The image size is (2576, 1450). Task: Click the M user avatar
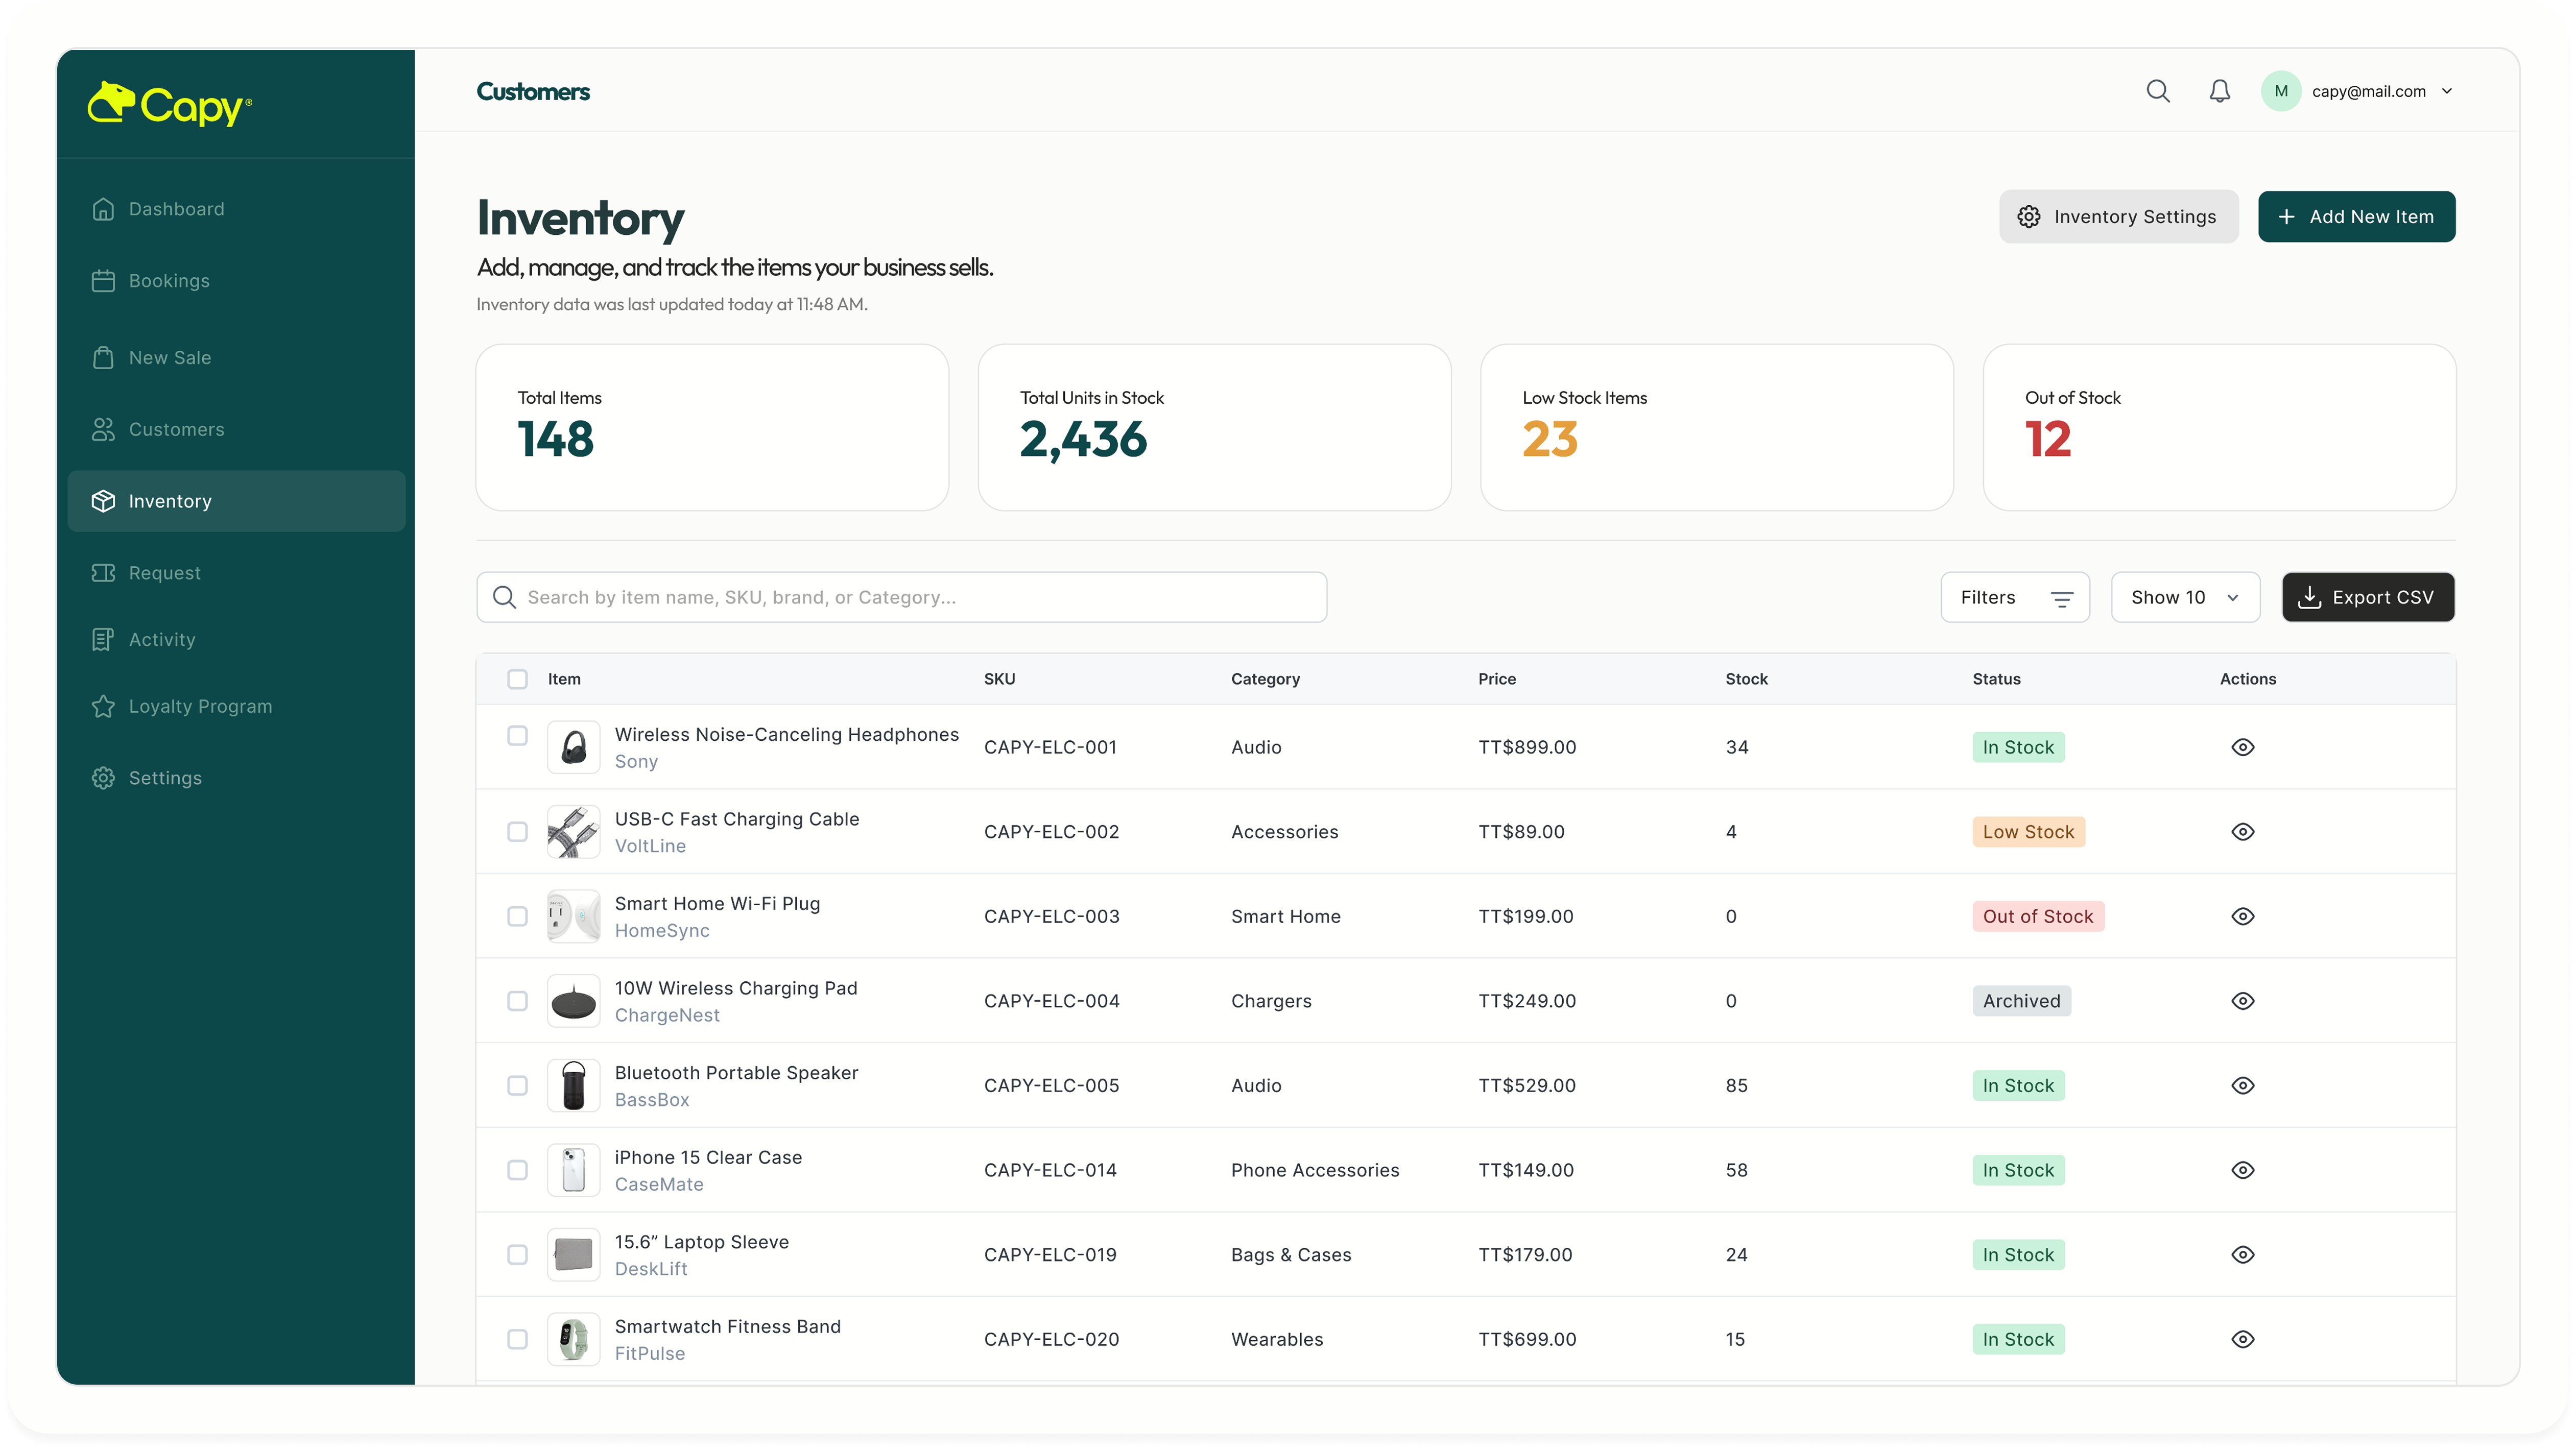click(x=2281, y=91)
